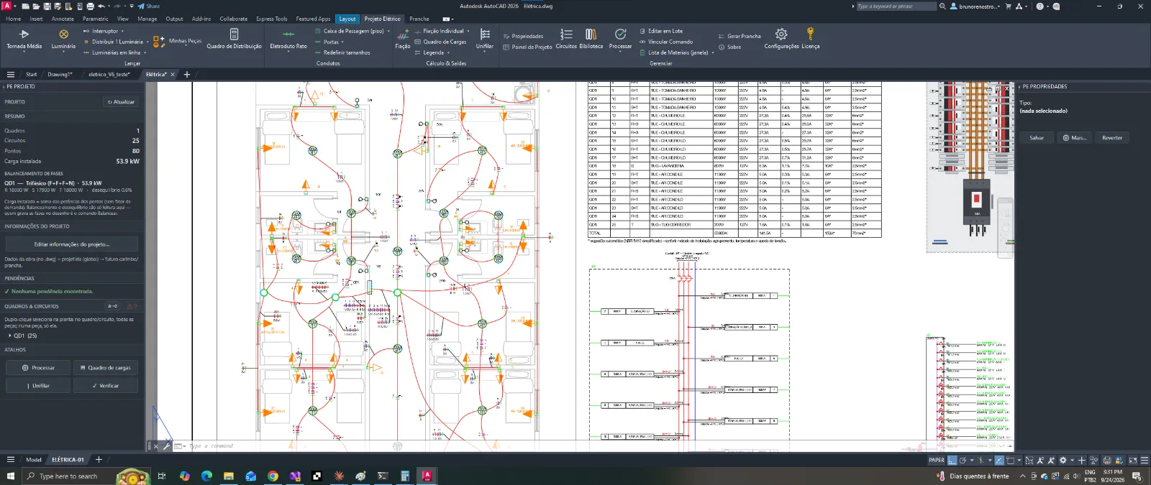This screenshot has width=1151, height=485.
Task: Open the Biblioteca library
Action: point(591,39)
